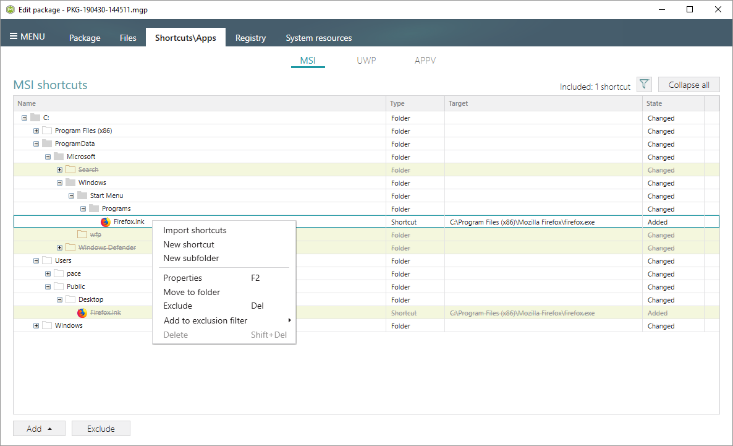
Task: Click the ProgramData folder icon
Action: click(x=47, y=144)
